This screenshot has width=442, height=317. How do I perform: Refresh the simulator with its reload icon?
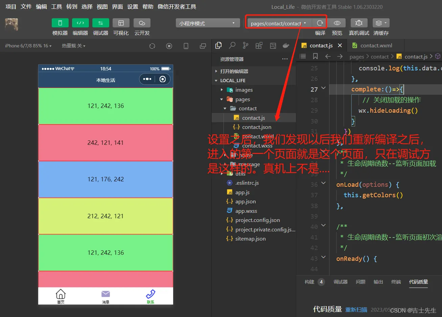[152, 46]
